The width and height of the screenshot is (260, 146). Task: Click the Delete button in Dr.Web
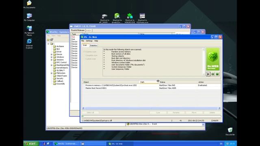[x=212, y=113]
